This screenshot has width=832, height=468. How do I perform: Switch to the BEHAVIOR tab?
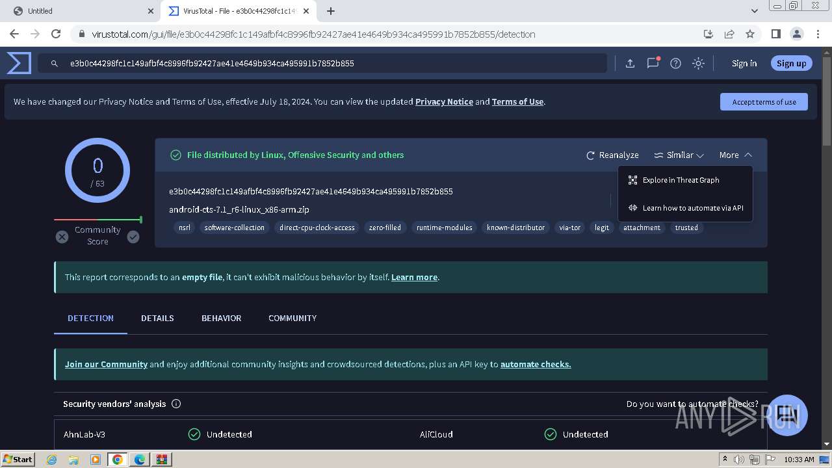(221, 318)
